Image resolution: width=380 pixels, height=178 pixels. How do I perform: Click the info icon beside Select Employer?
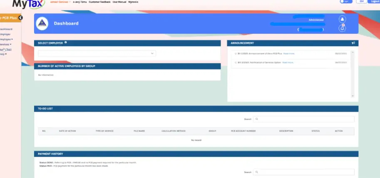66,43
